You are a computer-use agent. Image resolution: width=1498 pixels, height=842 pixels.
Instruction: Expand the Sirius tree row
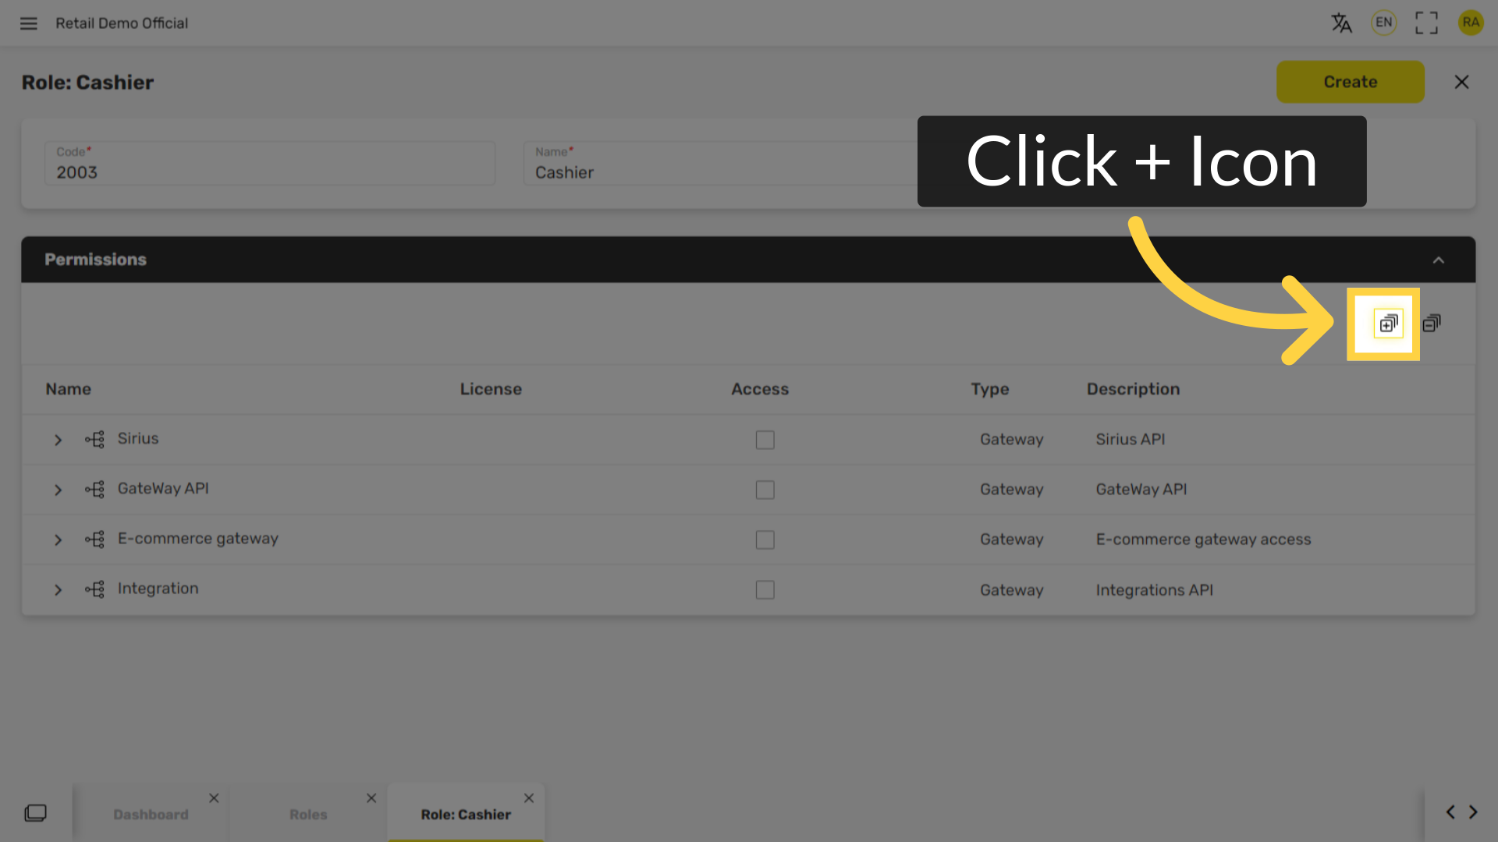click(x=58, y=440)
